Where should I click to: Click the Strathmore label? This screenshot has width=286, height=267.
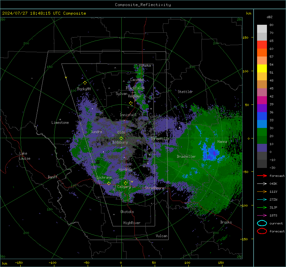pos(154,188)
